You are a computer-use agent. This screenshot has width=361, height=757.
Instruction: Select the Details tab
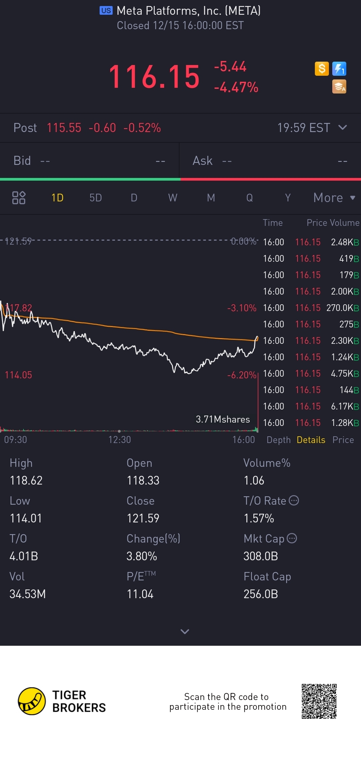(x=311, y=440)
